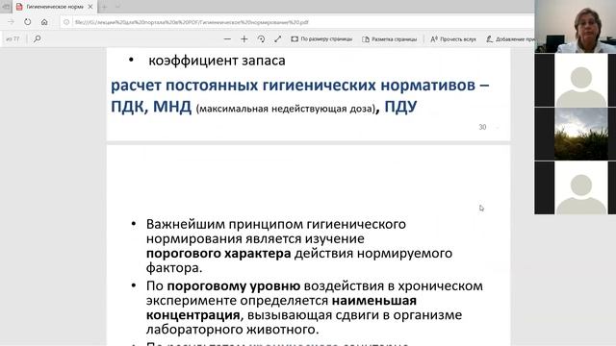Viewport: 616px width, 346px height.
Task: Click the line 'Важнейшим принципом гигиенического'
Action: point(276,224)
